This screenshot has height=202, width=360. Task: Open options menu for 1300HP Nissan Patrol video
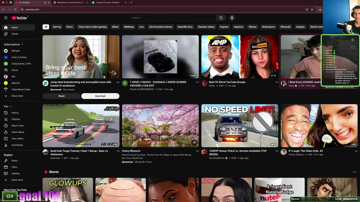(277, 151)
